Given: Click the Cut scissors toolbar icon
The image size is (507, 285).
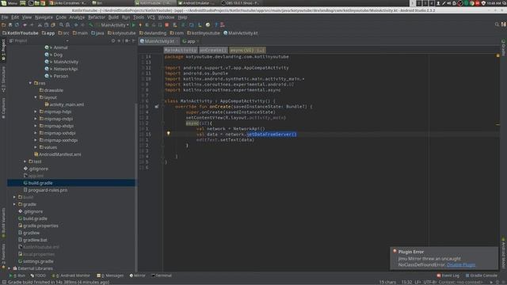Looking at the screenshot, I should click(40, 25).
